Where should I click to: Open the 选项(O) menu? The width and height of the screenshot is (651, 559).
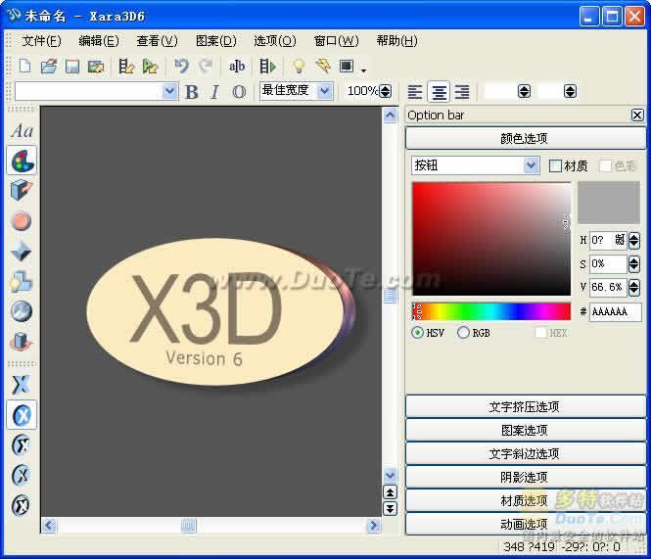tap(275, 41)
